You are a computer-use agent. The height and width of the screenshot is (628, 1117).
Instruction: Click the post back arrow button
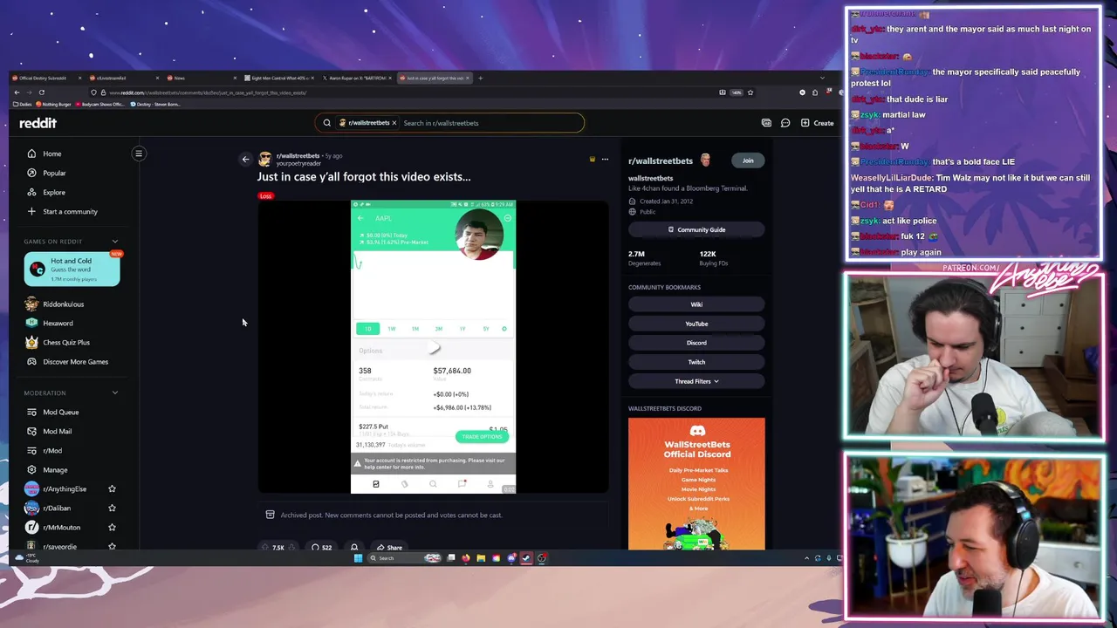point(245,159)
